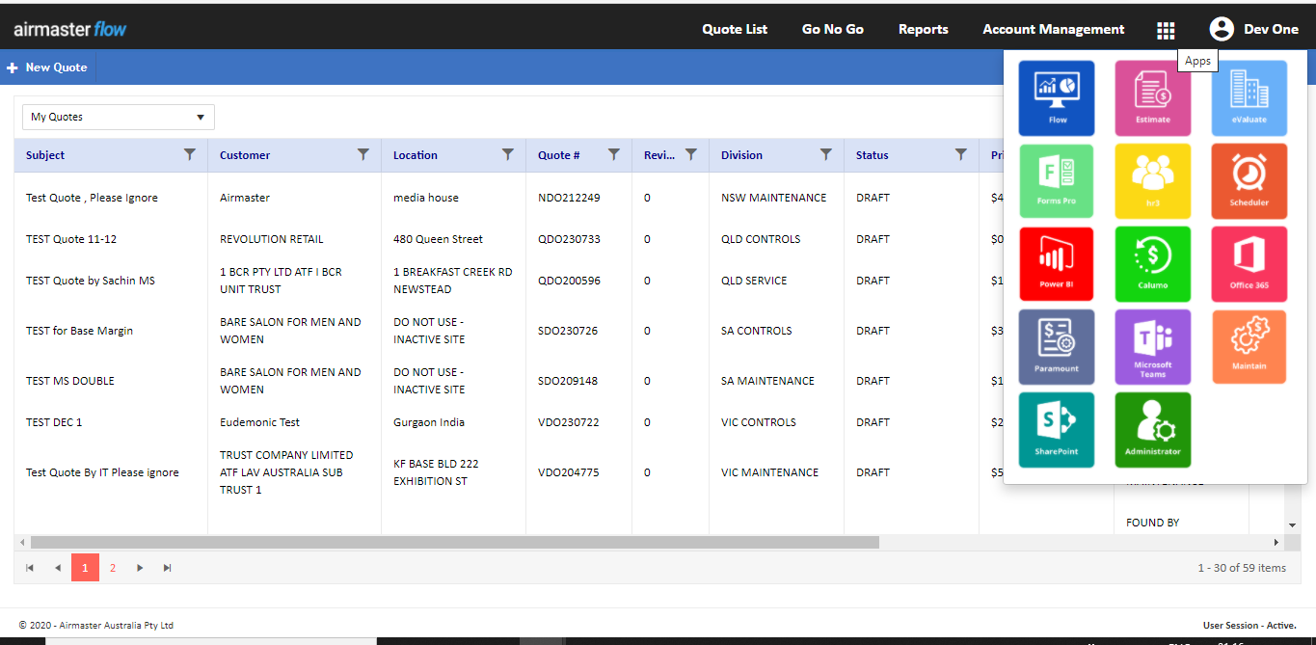Open the Quote List menu
Screen dimensions: 1316x645
pos(735,30)
